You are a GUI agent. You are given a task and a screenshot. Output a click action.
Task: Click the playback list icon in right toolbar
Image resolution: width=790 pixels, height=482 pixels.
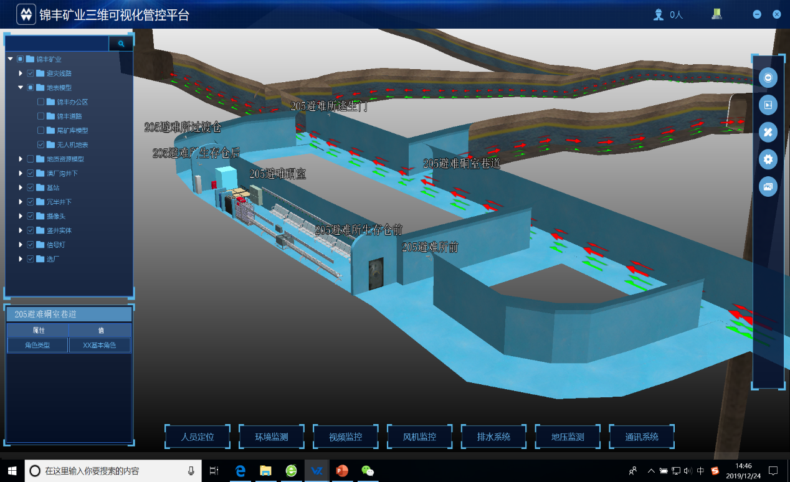(768, 105)
